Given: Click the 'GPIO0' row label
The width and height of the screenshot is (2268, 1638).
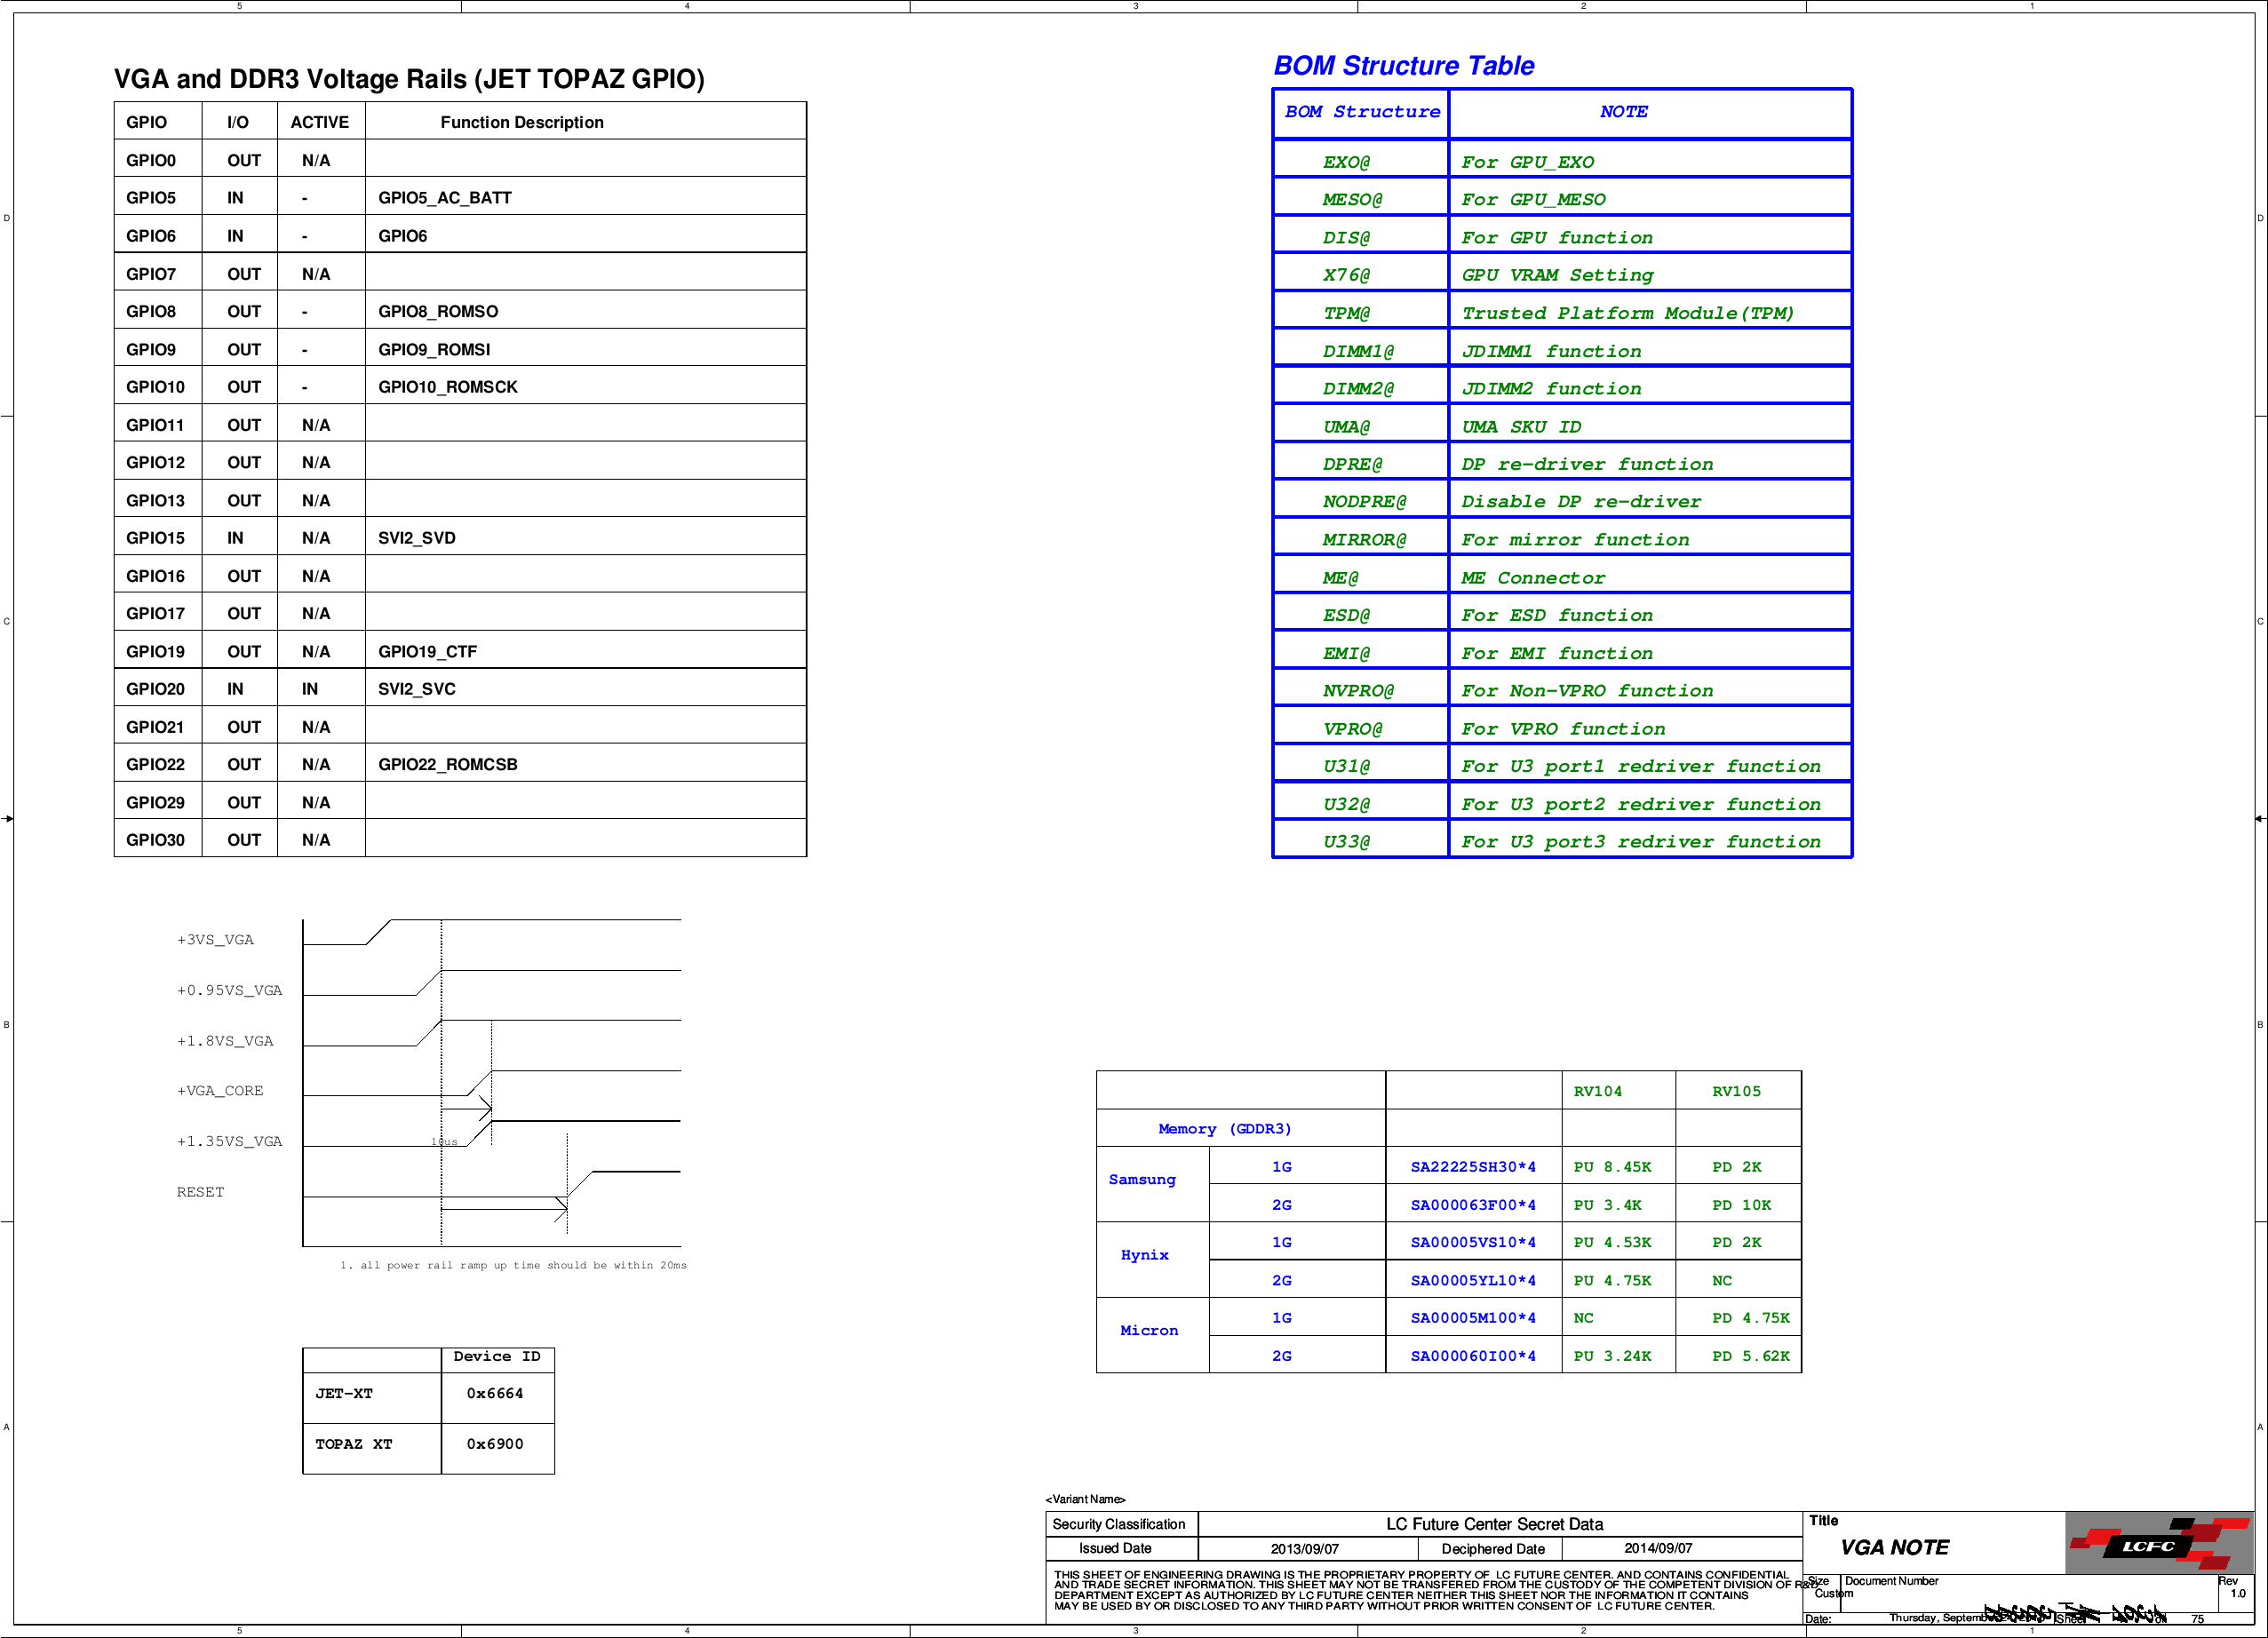Looking at the screenshot, I should [150, 160].
